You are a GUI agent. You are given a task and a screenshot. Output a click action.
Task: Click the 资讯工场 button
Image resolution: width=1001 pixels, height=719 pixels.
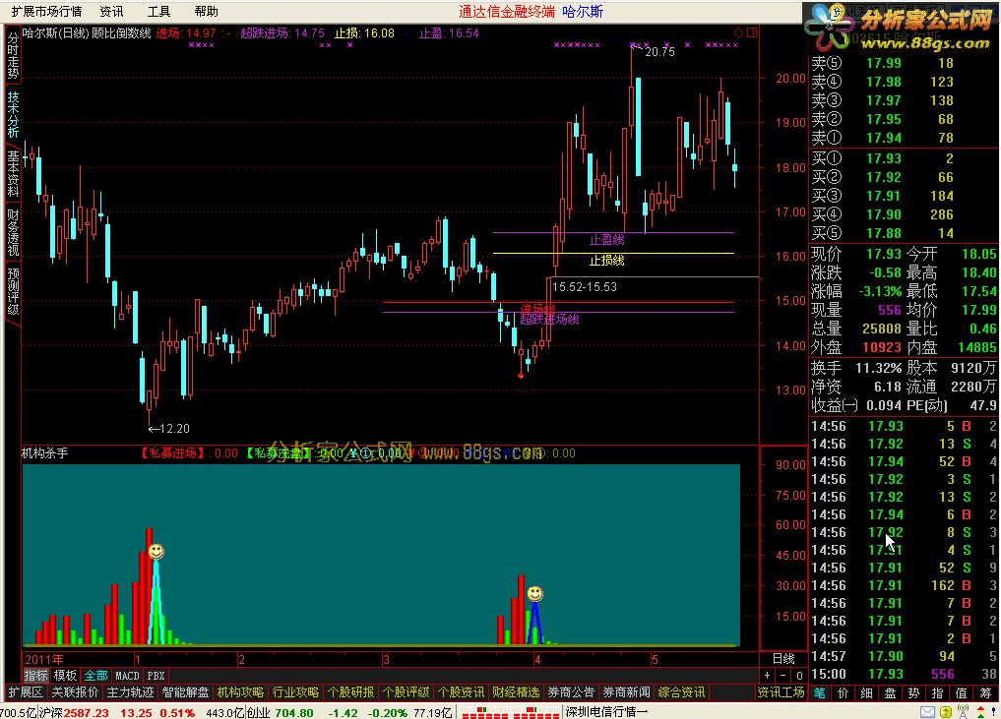point(781,692)
